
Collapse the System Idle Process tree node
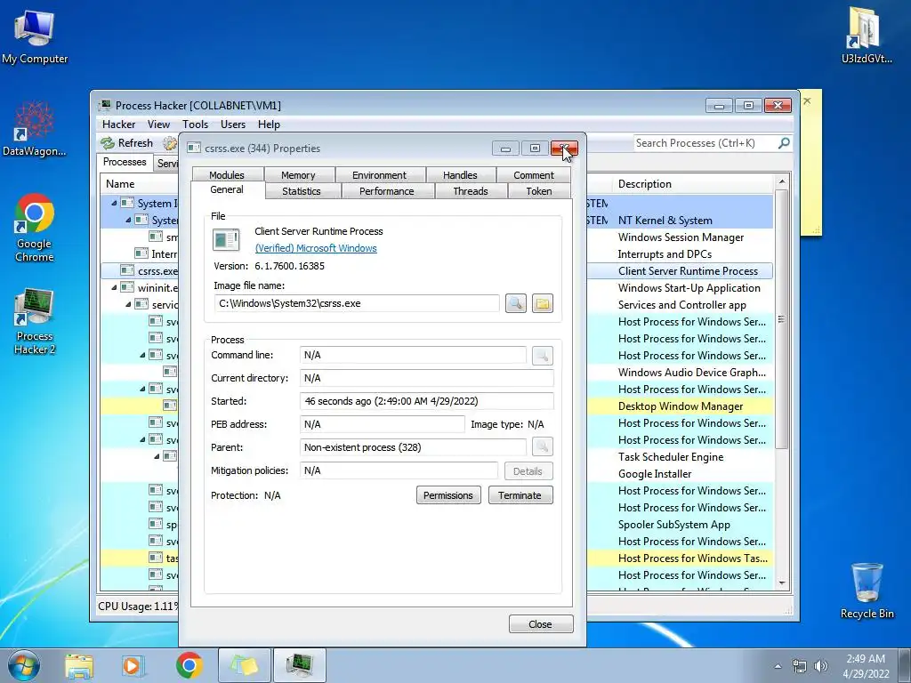114,204
